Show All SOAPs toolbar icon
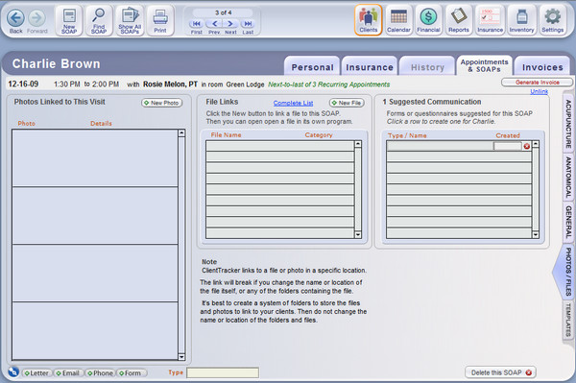This screenshot has width=576, height=383. 130,20
